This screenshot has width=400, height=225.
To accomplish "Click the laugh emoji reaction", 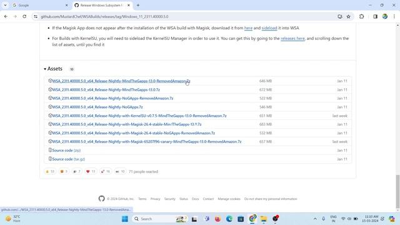I will coord(64,172).
